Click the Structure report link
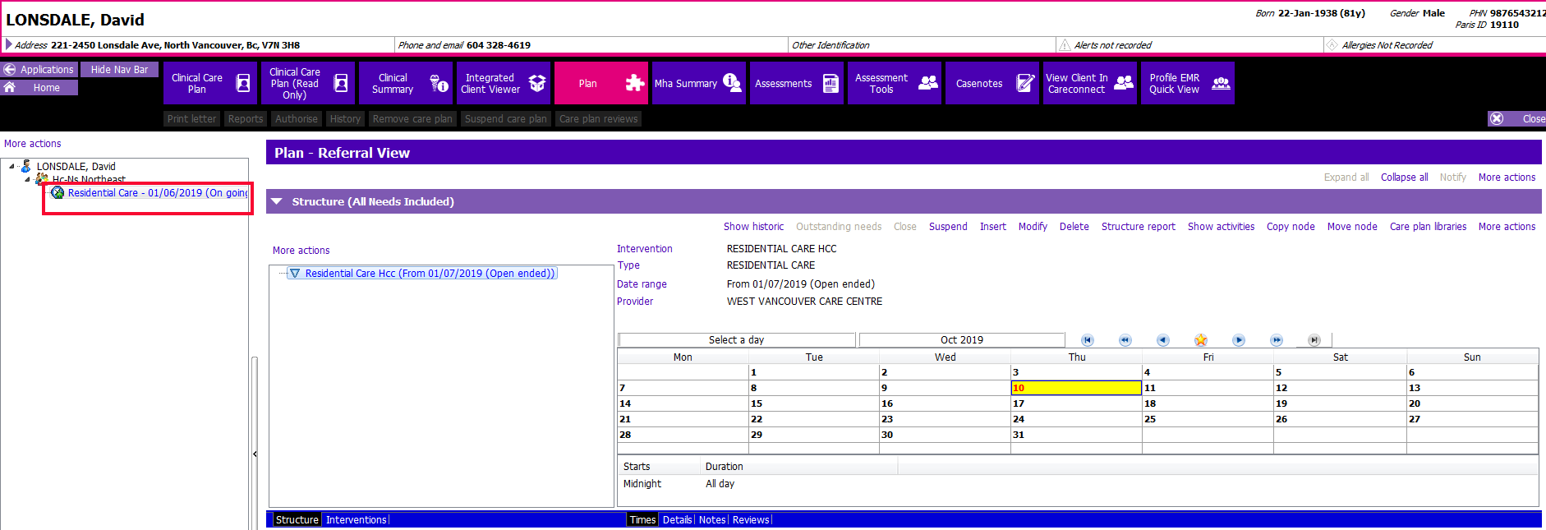Viewport: 1546px width, 530px height. pyautogui.click(x=1138, y=227)
